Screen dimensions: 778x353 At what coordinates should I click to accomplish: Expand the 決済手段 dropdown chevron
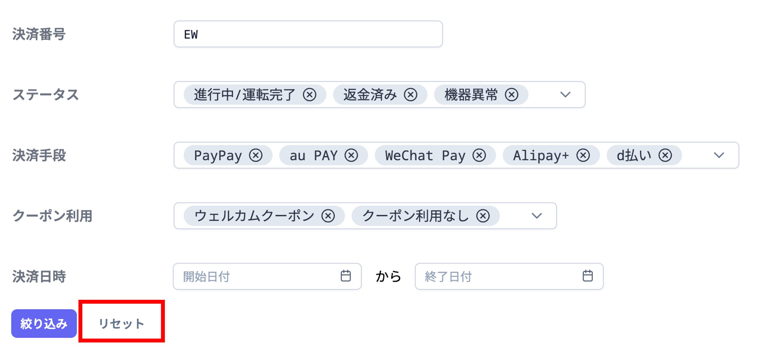pyautogui.click(x=719, y=156)
